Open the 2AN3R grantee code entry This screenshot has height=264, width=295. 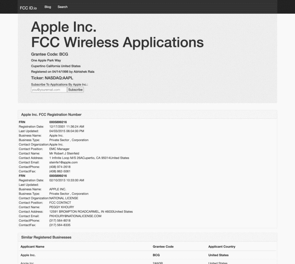pos(158,263)
